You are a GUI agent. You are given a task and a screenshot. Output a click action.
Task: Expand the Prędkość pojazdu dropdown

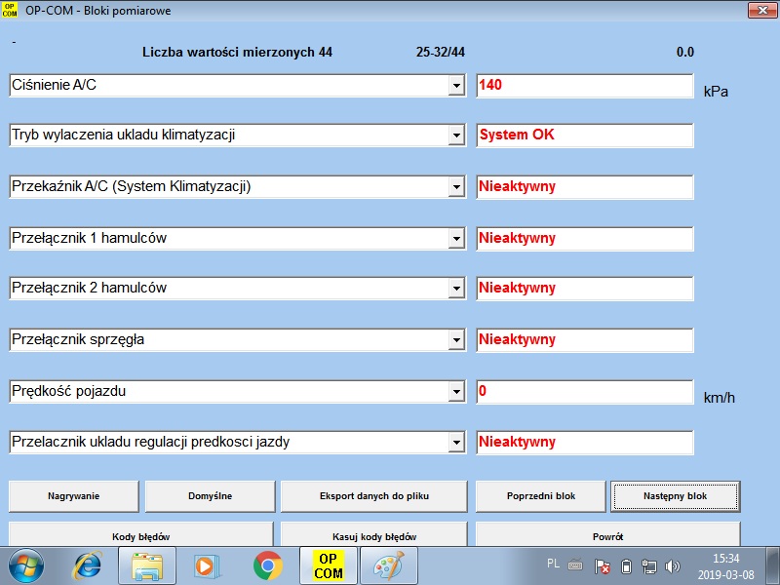coord(455,392)
